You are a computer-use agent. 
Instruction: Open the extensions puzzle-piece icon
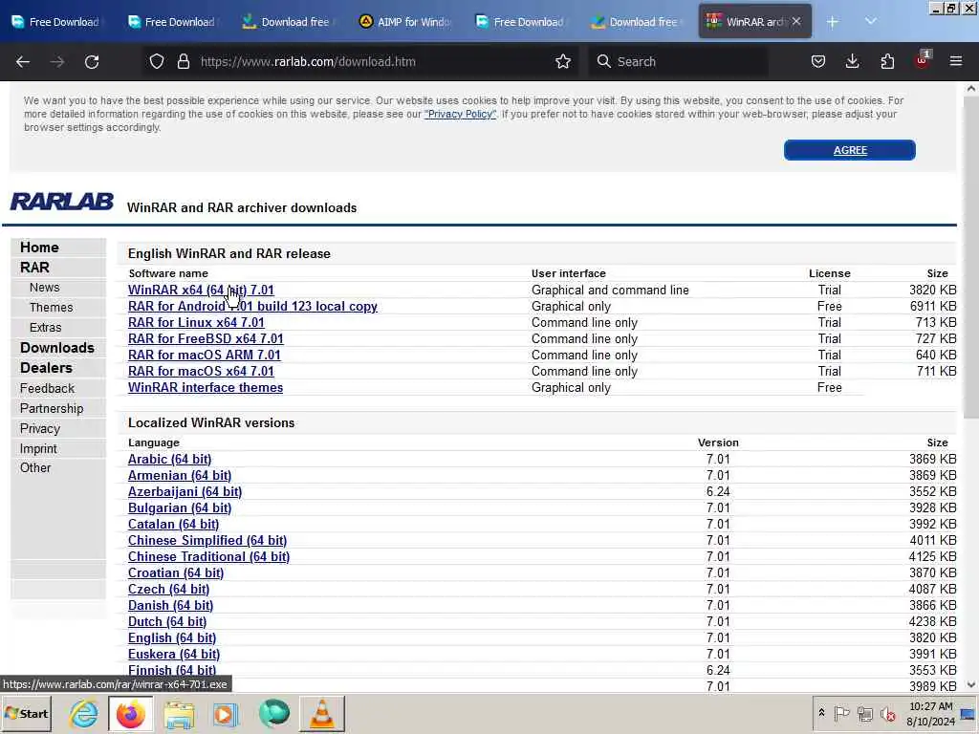tap(887, 61)
